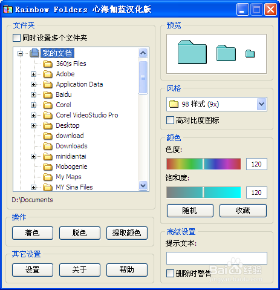Toggle the 高对比度图标 checkbox
Viewport: 280px width, 290px height.
[170, 120]
